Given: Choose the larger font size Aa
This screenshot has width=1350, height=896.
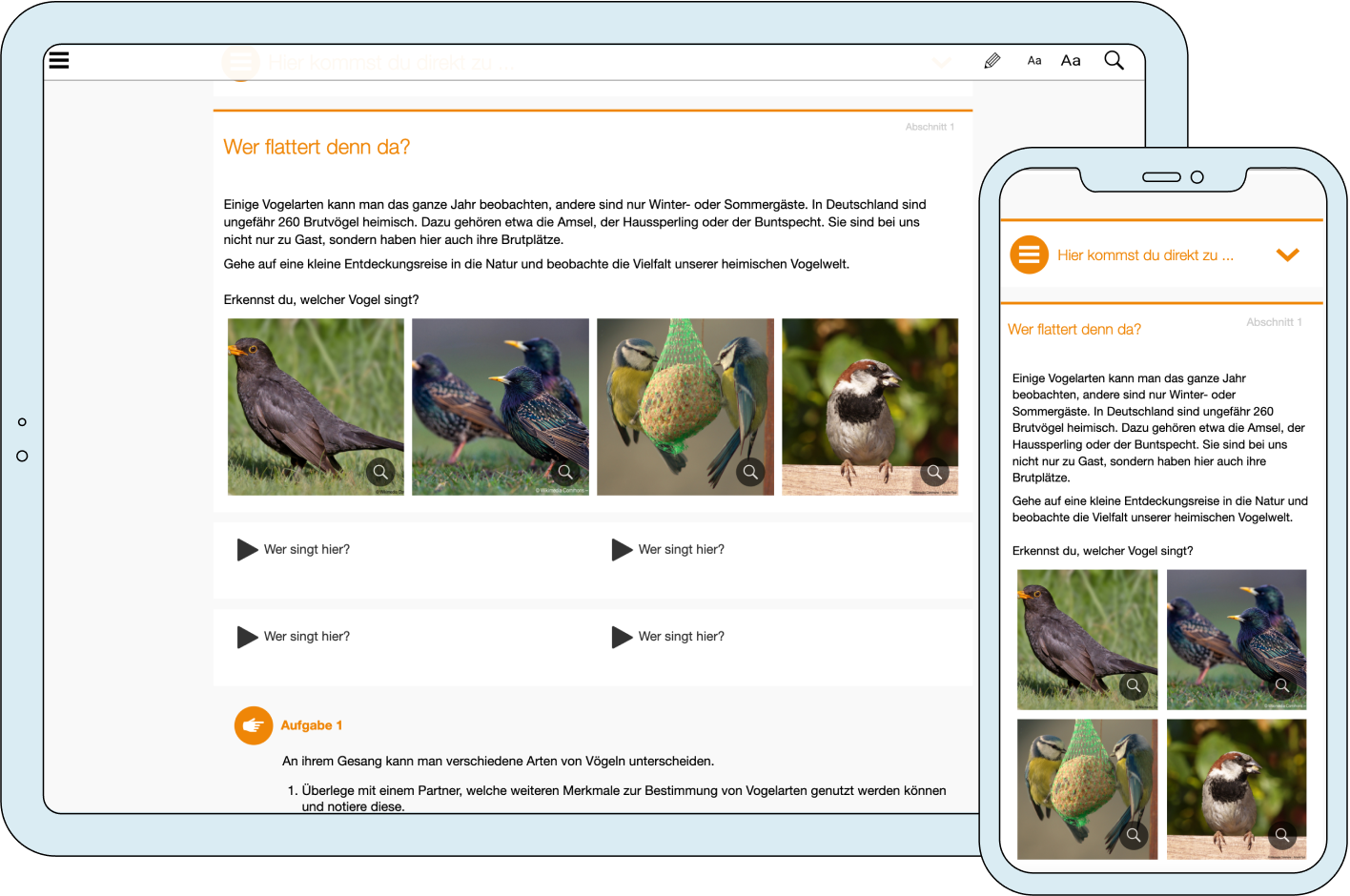Looking at the screenshot, I should 1071,61.
